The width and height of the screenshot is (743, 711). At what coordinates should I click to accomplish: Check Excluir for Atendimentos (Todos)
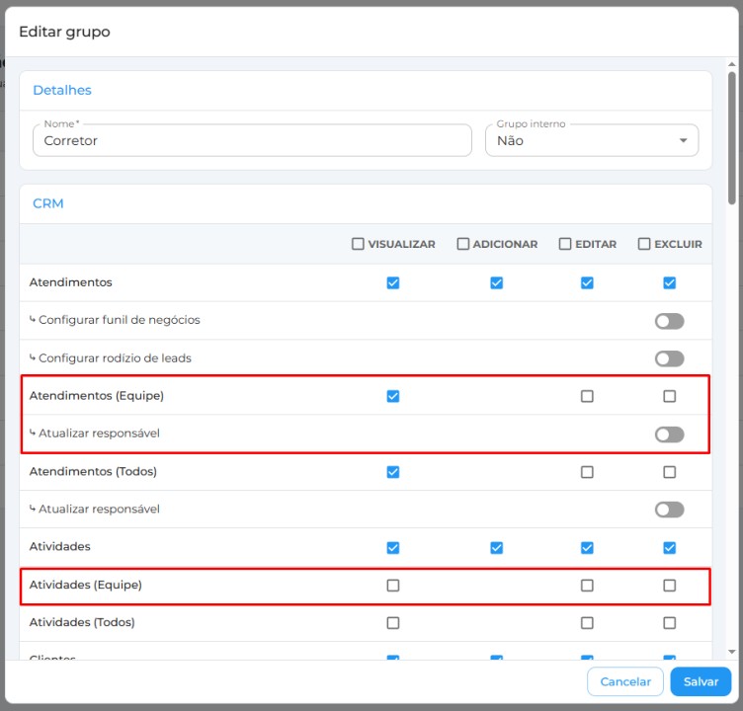669,472
